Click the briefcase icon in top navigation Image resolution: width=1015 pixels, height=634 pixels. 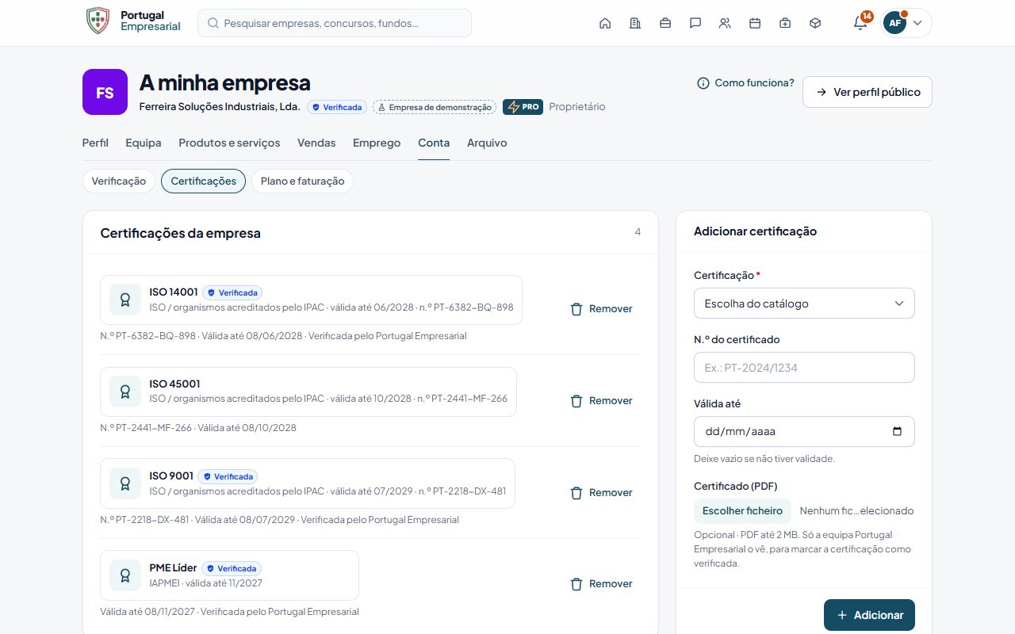665,23
